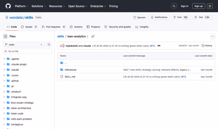Open the Projects tab

[x=93, y=27]
